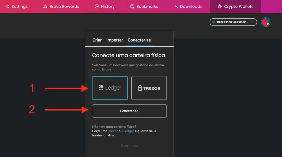Image resolution: width=282 pixels, height=157 pixels.
Task: Open Downloads text label
Action: click(x=191, y=6)
